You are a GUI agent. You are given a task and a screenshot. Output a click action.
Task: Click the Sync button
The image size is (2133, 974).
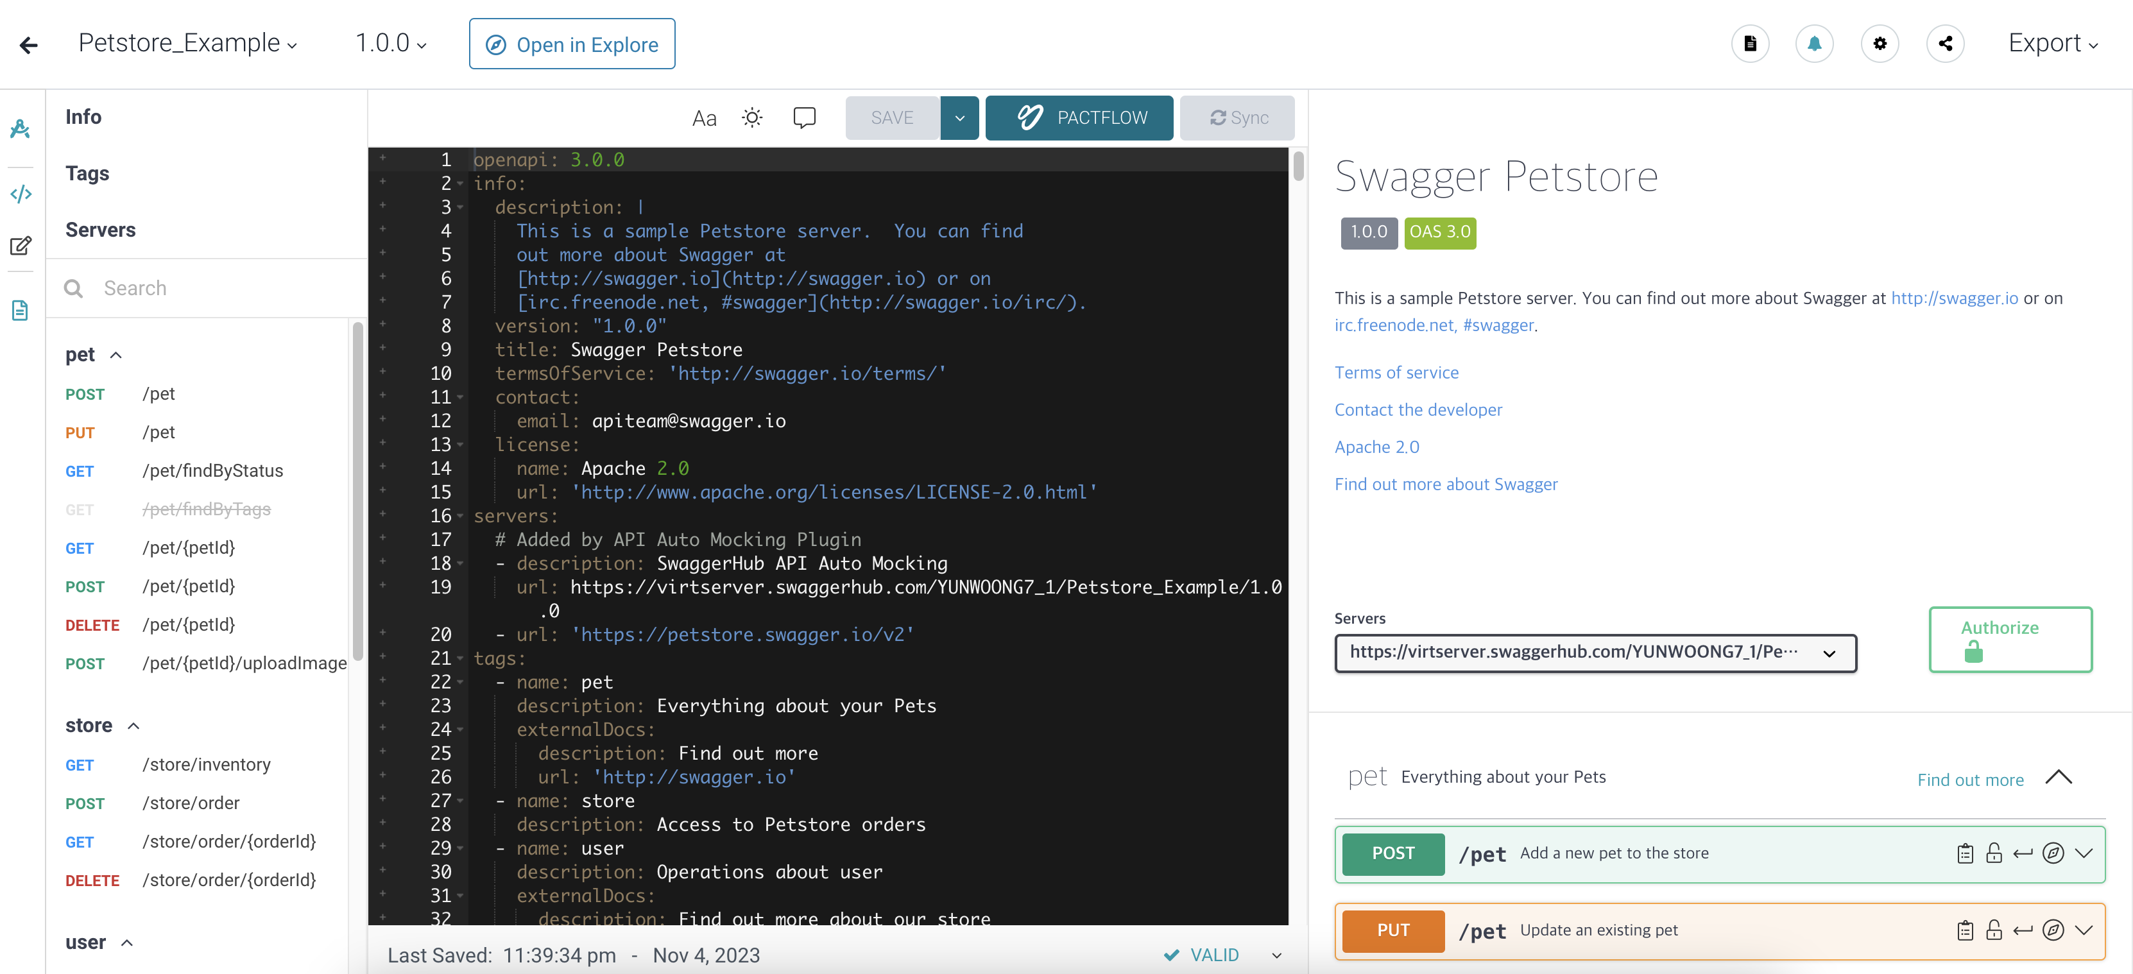click(1237, 117)
